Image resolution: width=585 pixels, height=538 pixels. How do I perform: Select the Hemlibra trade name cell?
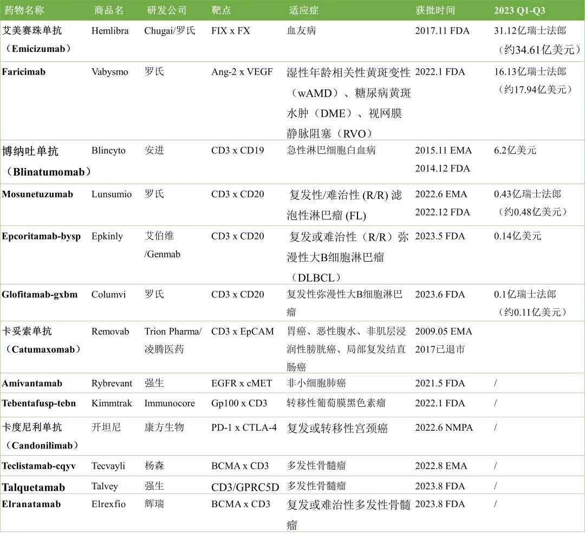110,30
